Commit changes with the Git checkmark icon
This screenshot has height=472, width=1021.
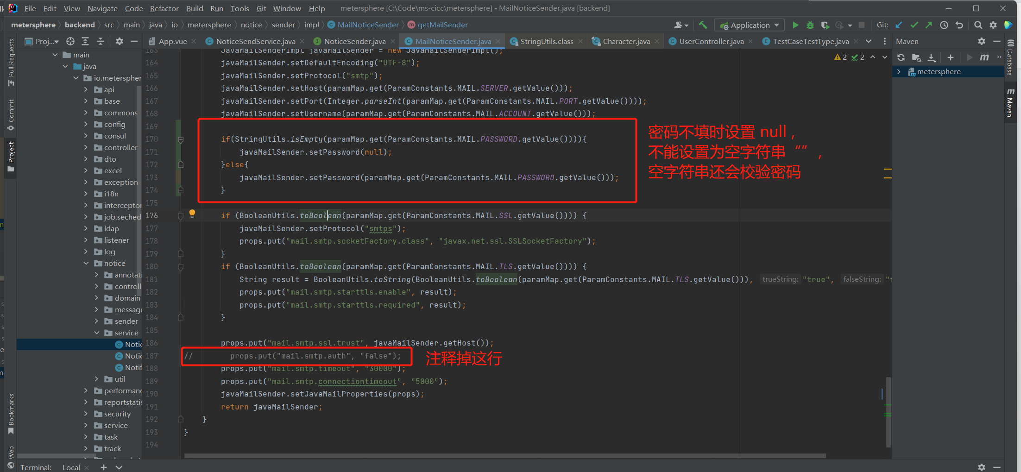914,25
